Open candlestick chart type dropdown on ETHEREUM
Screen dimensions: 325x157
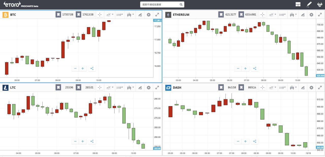[293, 15]
